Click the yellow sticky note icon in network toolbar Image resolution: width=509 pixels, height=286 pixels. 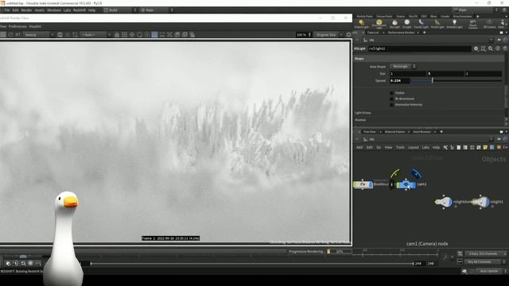pyautogui.click(x=485, y=147)
